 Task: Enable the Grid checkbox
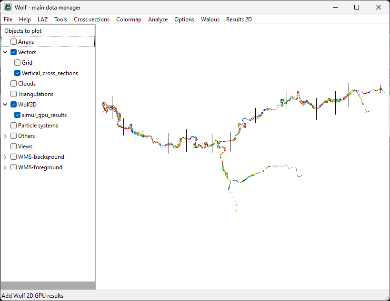click(17, 63)
